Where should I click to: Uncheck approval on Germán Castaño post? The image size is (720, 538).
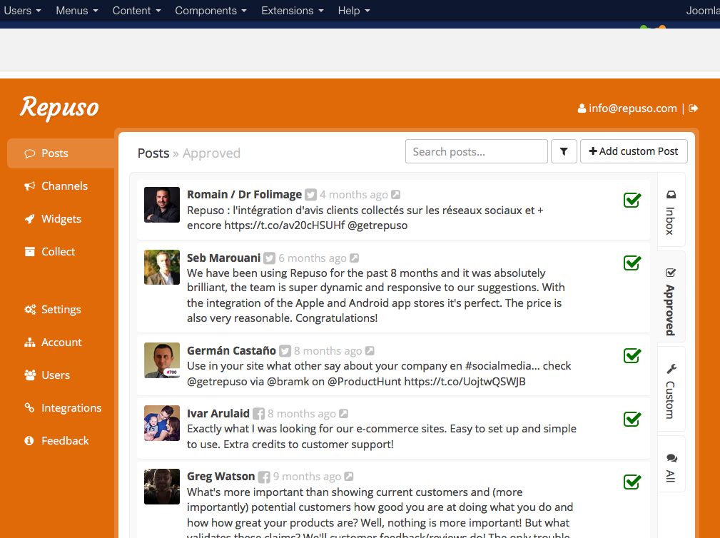tap(632, 355)
